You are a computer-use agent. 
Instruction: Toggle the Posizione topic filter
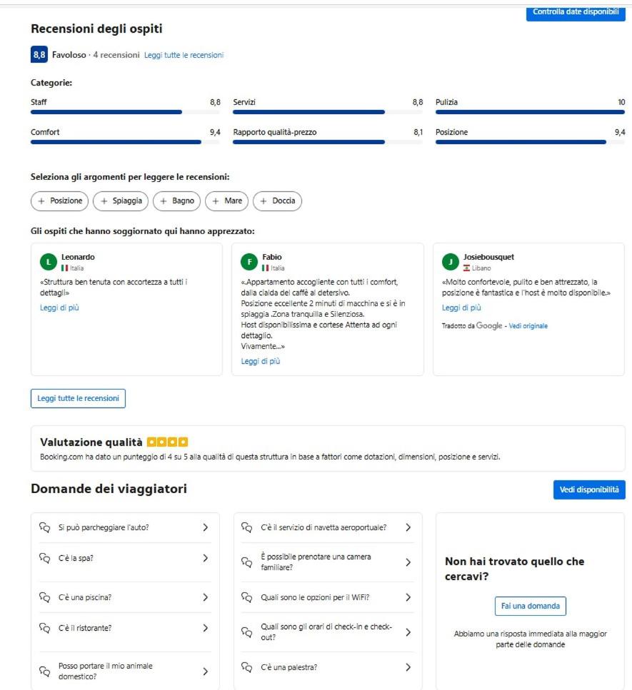(59, 201)
